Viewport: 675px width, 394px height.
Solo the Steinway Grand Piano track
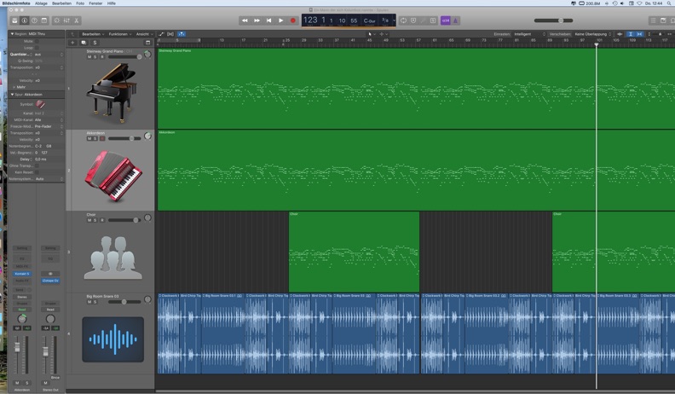point(95,57)
